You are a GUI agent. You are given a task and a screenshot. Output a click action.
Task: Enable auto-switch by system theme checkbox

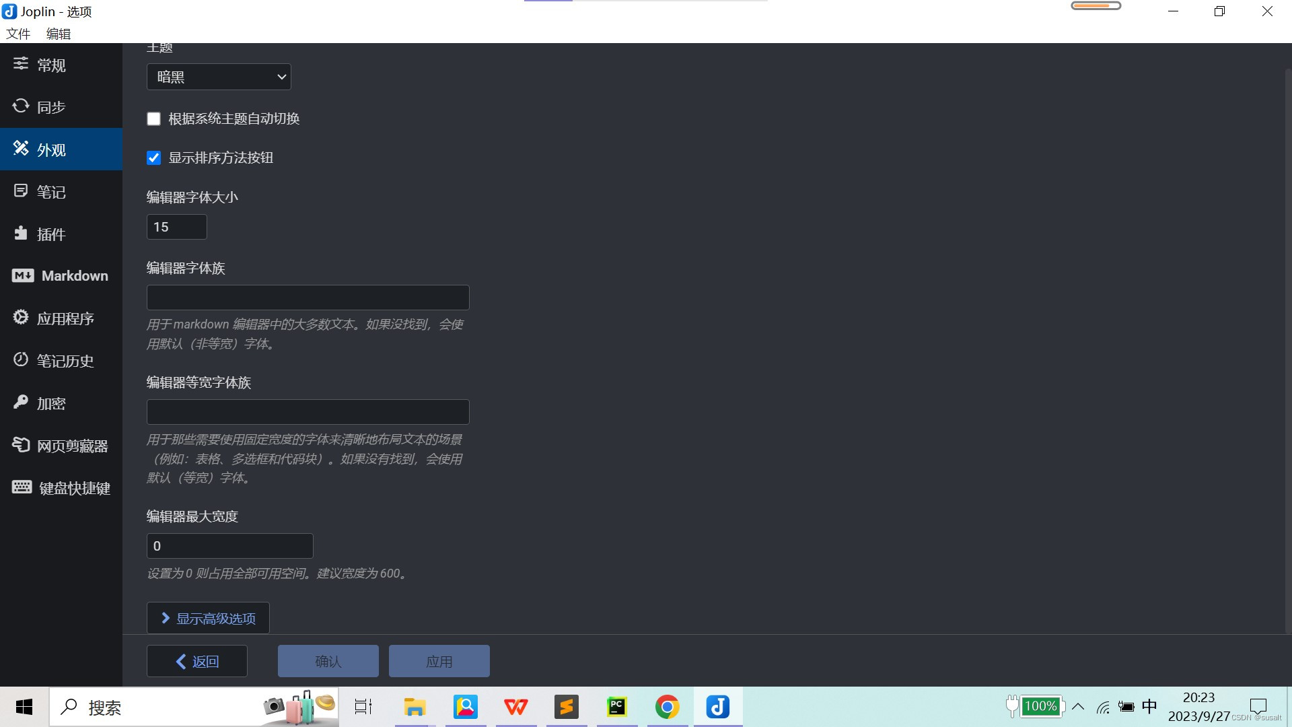tap(154, 119)
